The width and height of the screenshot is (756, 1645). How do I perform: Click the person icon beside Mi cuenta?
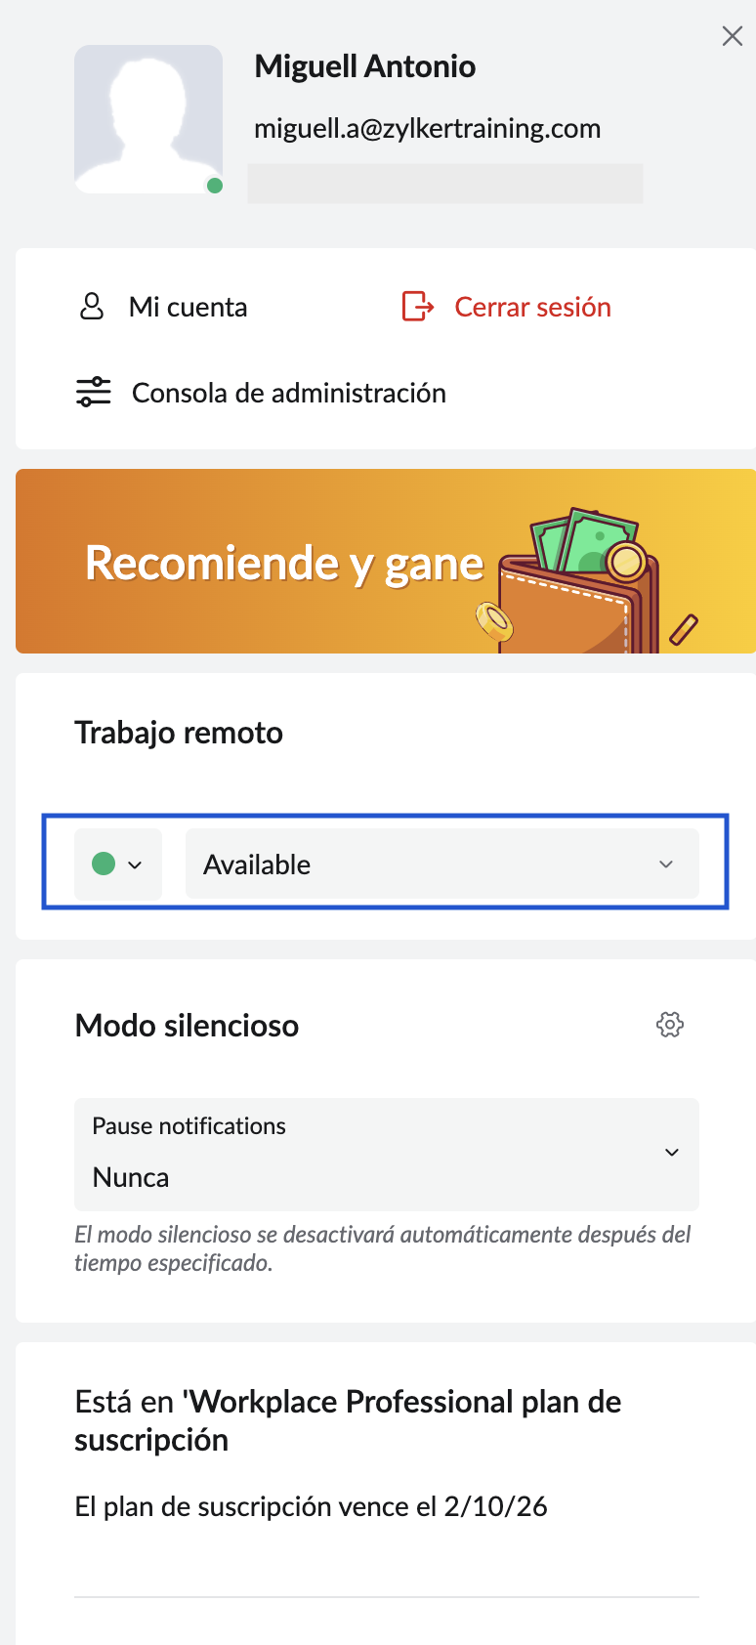92,307
